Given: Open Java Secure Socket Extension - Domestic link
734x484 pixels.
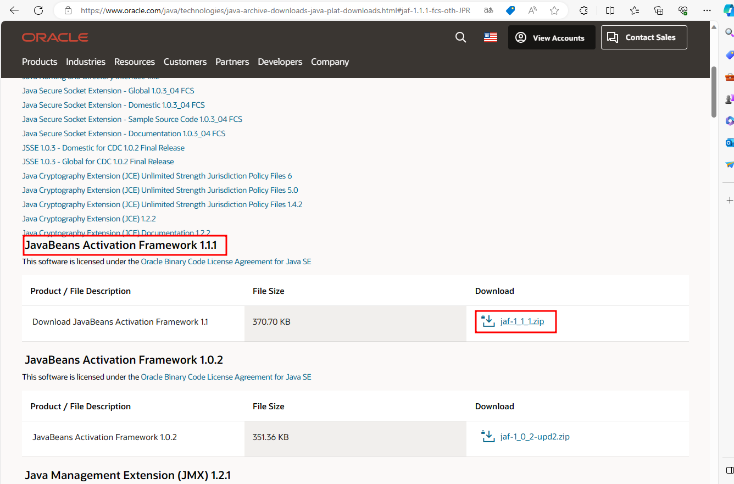Looking at the screenshot, I should [114, 105].
